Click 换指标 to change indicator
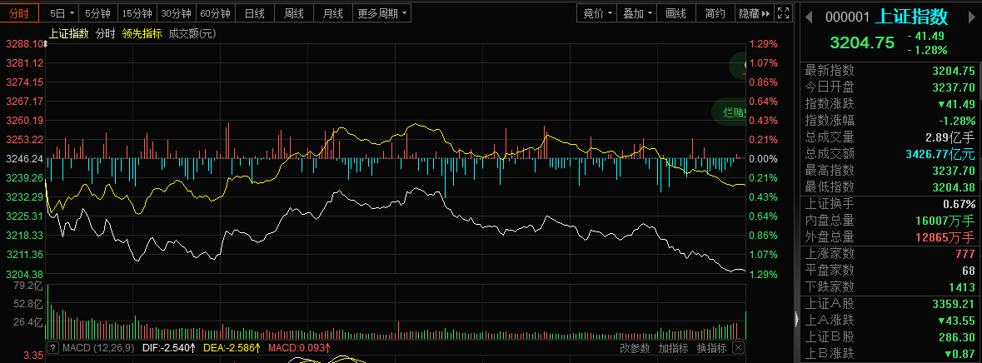This screenshot has height=363, width=982. [x=711, y=347]
